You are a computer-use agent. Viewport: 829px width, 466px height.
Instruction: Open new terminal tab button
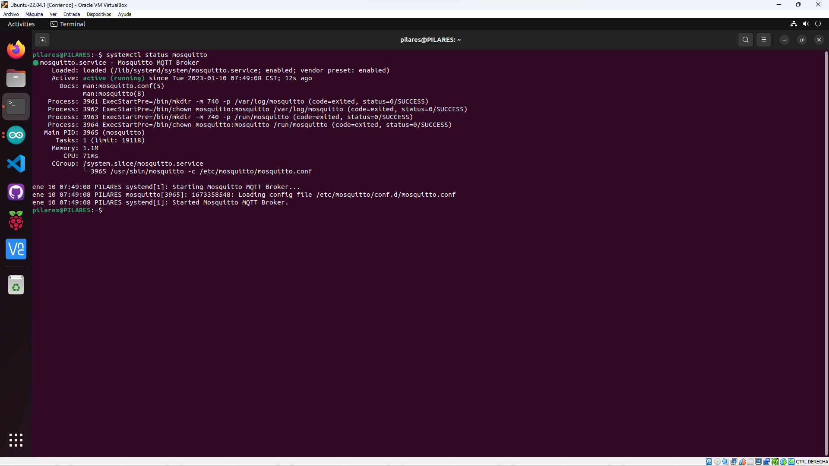click(x=42, y=40)
